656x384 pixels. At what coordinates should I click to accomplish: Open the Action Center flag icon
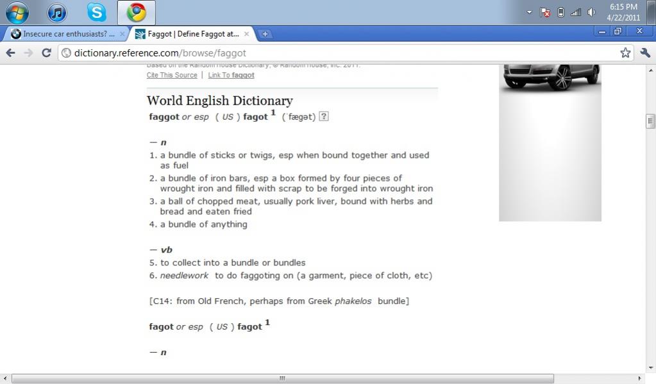[545, 12]
